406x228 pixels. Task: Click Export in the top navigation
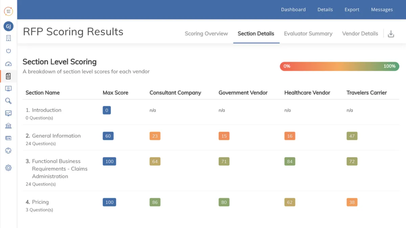coord(352,9)
